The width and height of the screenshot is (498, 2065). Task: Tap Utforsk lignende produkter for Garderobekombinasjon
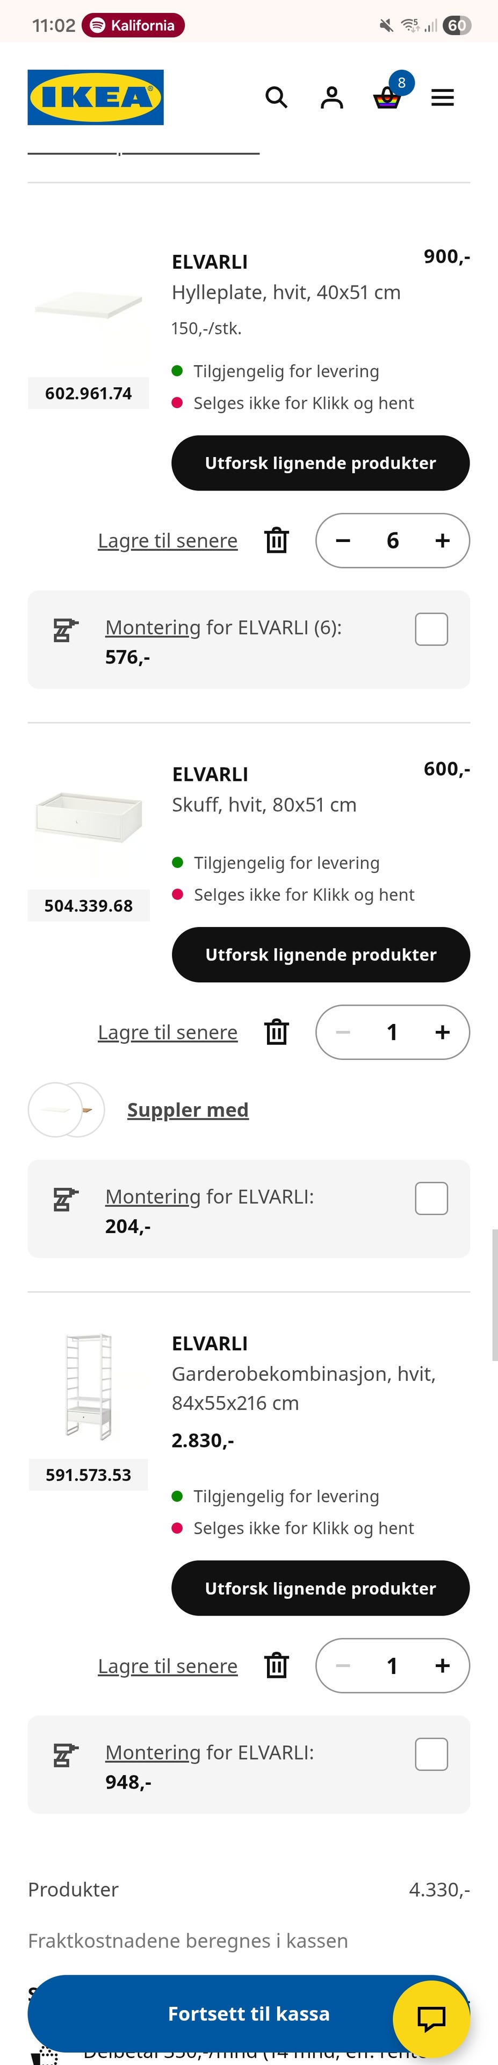click(320, 1588)
